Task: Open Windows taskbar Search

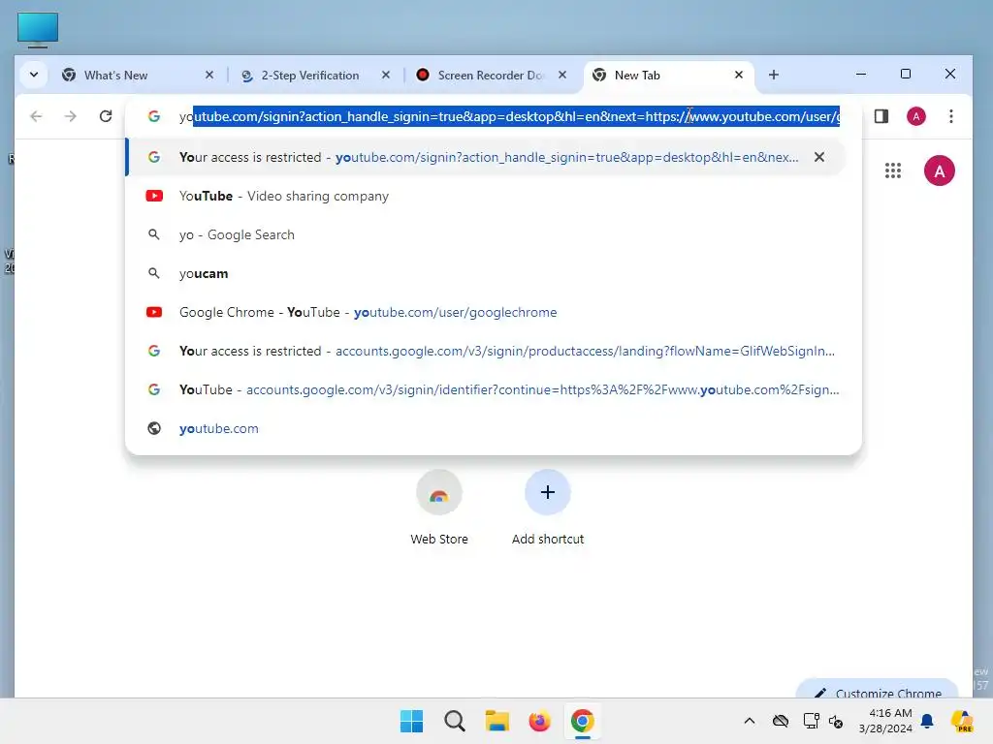Action: click(455, 721)
